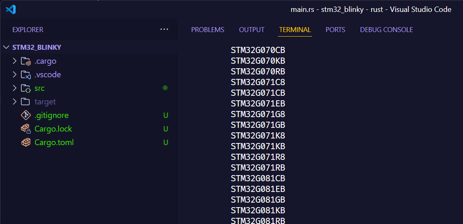Viewport: 463px width, 224px height.
Task: Click the .gitignore file icon
Action: [x=26, y=115]
